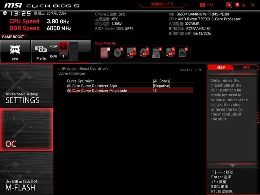Screen dimensions: 260x195
Task: Switch to the INFO tab
Action: pos(247,67)
